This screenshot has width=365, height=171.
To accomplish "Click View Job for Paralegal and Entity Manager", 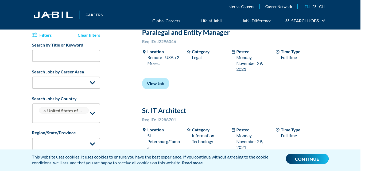I will coord(156,84).
